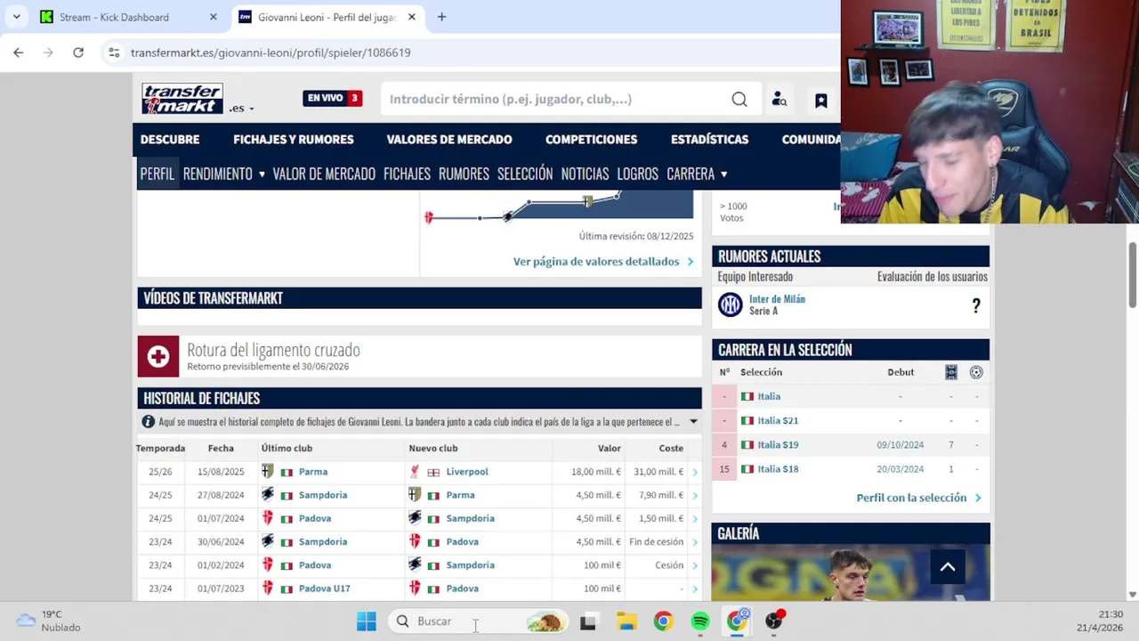Expand the transfer history info text chevron
This screenshot has width=1139, height=641.
(x=693, y=422)
